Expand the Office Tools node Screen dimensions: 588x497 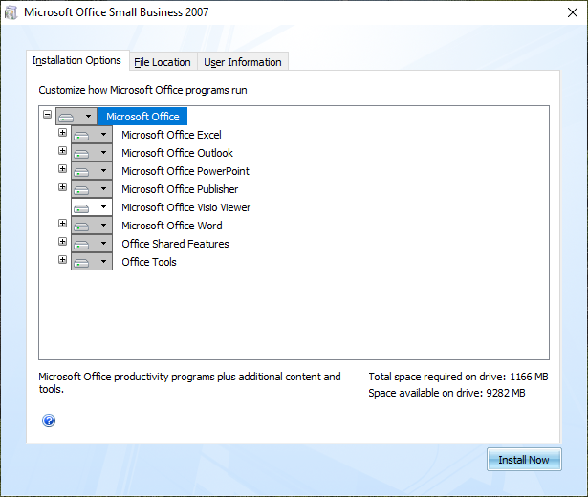[63, 259]
